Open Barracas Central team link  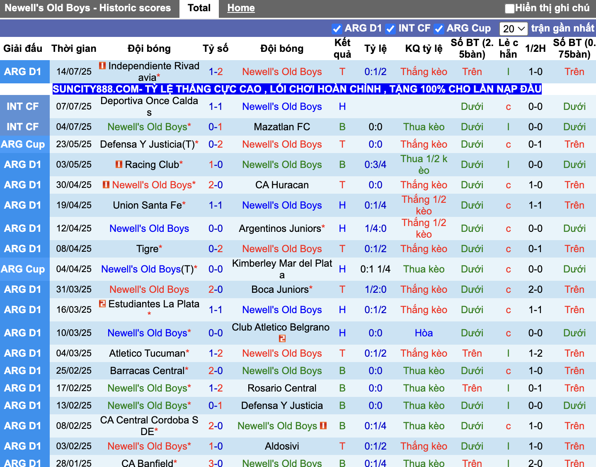(147, 371)
